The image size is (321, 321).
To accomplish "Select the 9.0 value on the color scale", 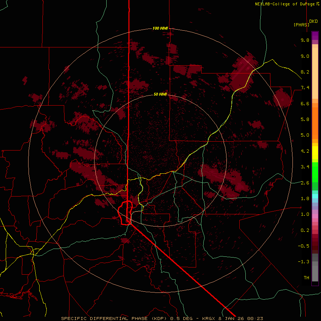I will [x=305, y=56].
